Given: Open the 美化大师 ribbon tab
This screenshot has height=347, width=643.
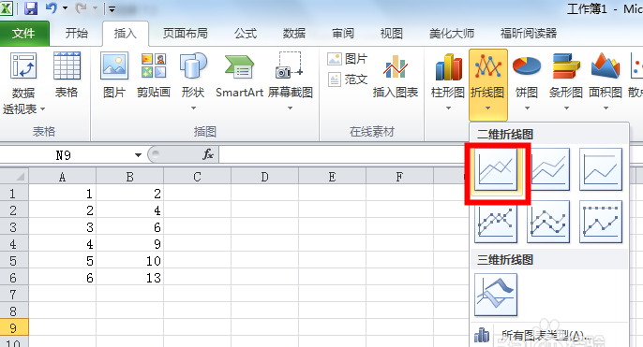Looking at the screenshot, I should click(452, 33).
